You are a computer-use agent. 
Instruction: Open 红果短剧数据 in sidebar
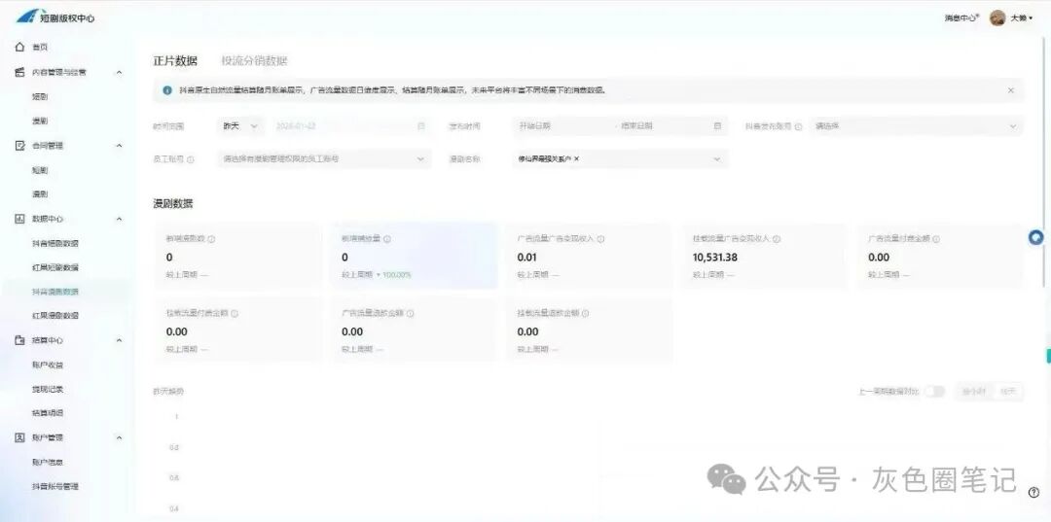tap(55, 267)
